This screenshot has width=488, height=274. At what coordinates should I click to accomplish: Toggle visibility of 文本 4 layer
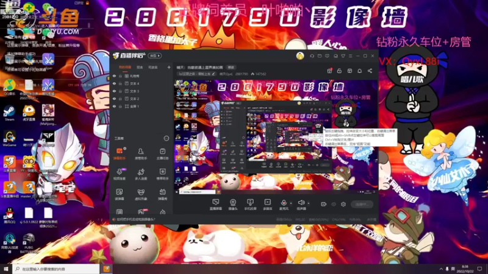[114, 83]
